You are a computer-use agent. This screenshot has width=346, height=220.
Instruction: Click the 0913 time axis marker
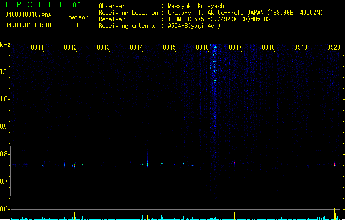pyautogui.click(x=103, y=47)
